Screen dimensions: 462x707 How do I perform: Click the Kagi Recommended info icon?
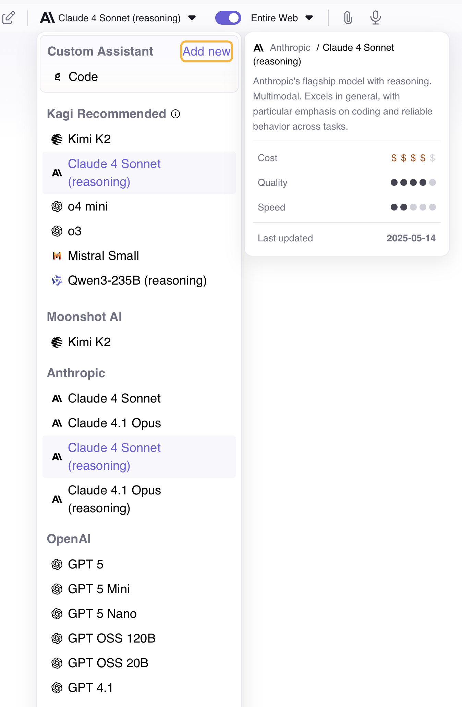[x=175, y=114]
